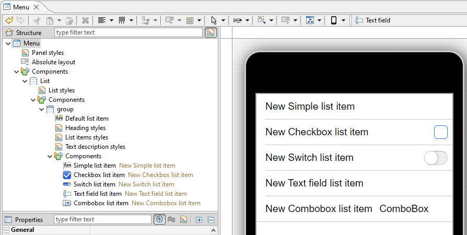Click the delete X icon in the toolbar
Screen dimensions: 467x235
coord(85,20)
